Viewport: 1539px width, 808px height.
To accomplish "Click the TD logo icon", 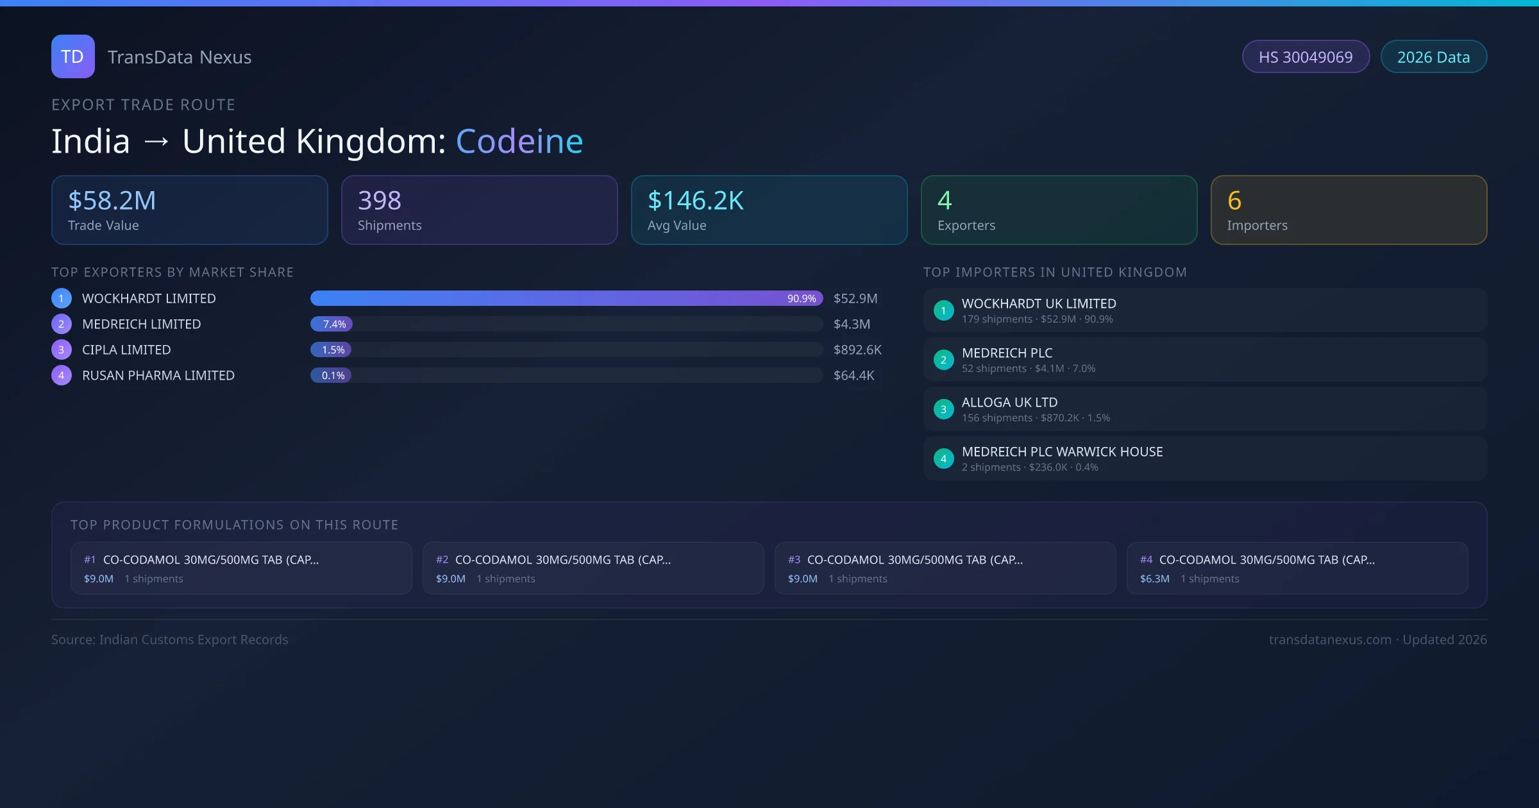I will pos(72,56).
